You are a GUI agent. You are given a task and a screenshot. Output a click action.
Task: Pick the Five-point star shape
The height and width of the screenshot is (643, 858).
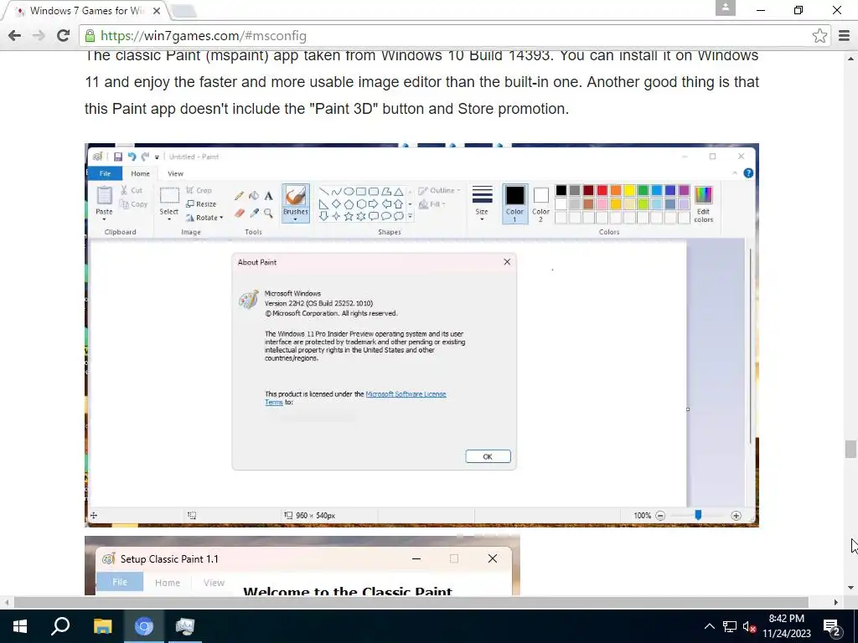click(x=349, y=217)
